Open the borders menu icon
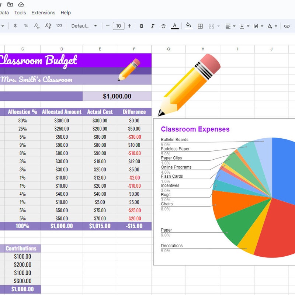The width and height of the screenshot is (295, 295). pyautogui.click(x=199, y=26)
